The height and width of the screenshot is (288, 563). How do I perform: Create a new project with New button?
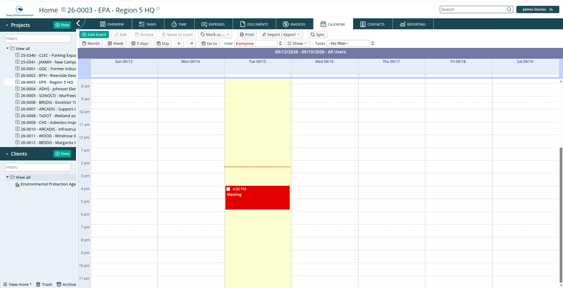coord(62,25)
